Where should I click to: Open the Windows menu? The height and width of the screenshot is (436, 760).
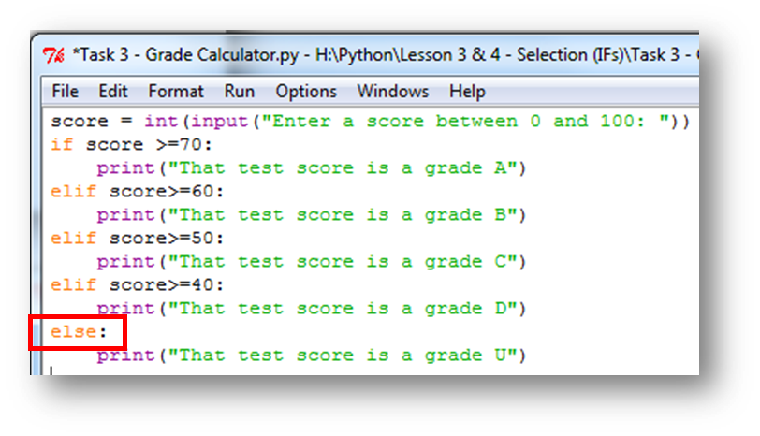[392, 92]
